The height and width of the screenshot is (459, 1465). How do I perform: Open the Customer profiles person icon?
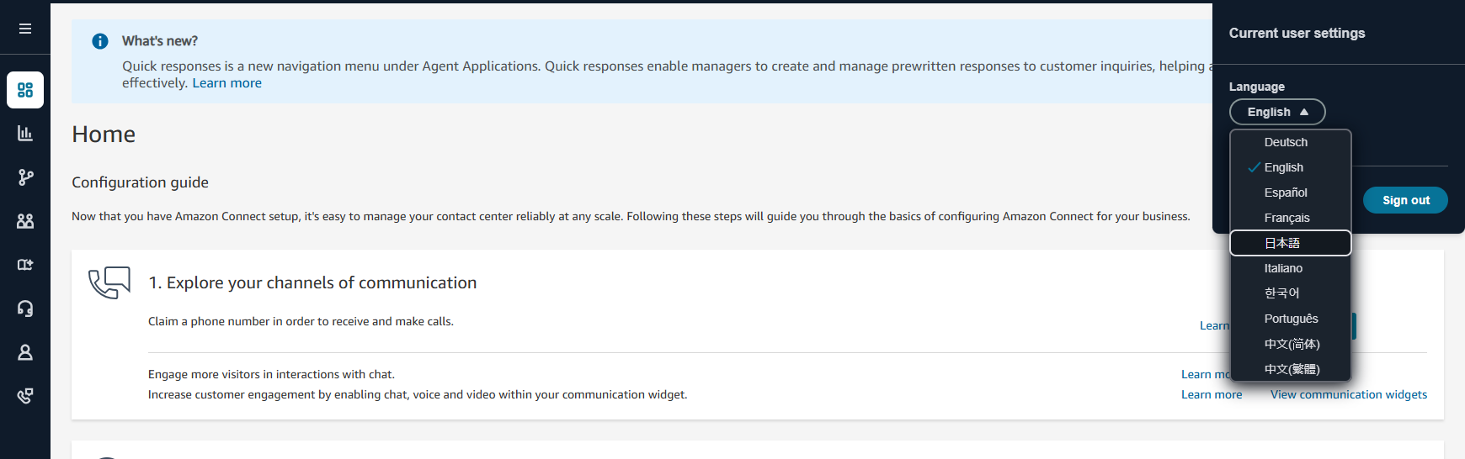25,352
